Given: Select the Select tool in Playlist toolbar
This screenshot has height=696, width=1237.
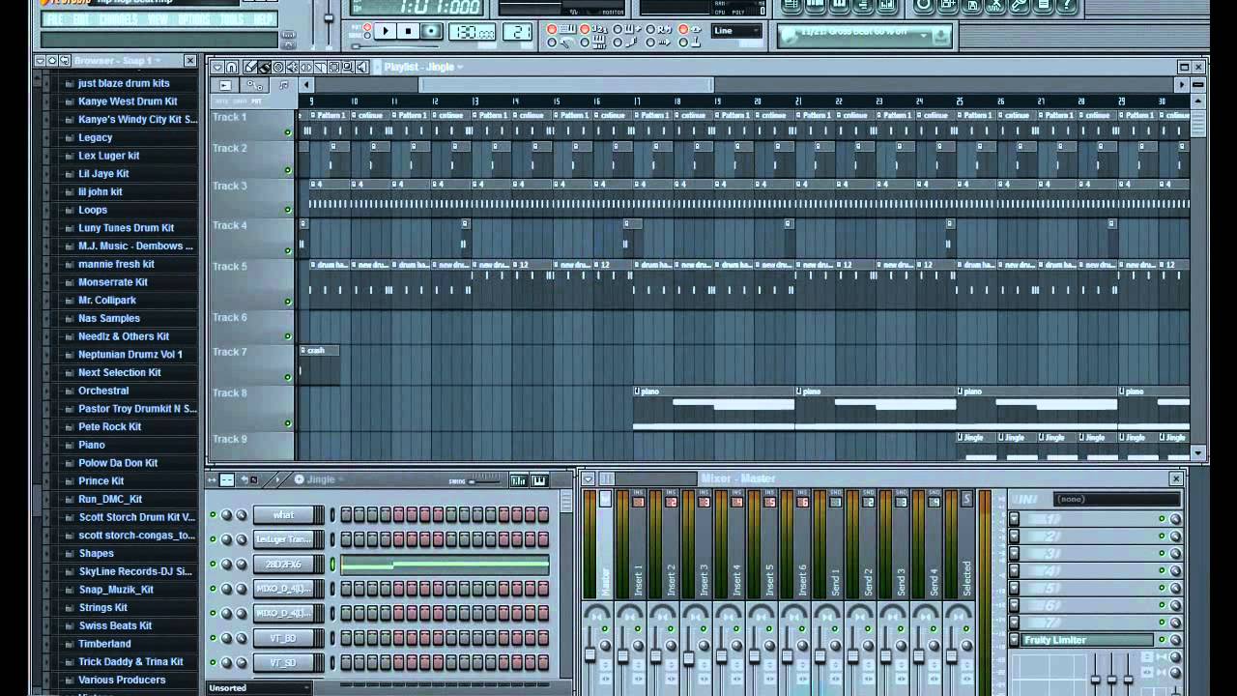Looking at the screenshot, I should pos(333,67).
